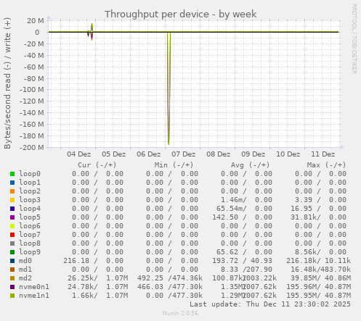Click the loop0 green legend swatch

12,174
